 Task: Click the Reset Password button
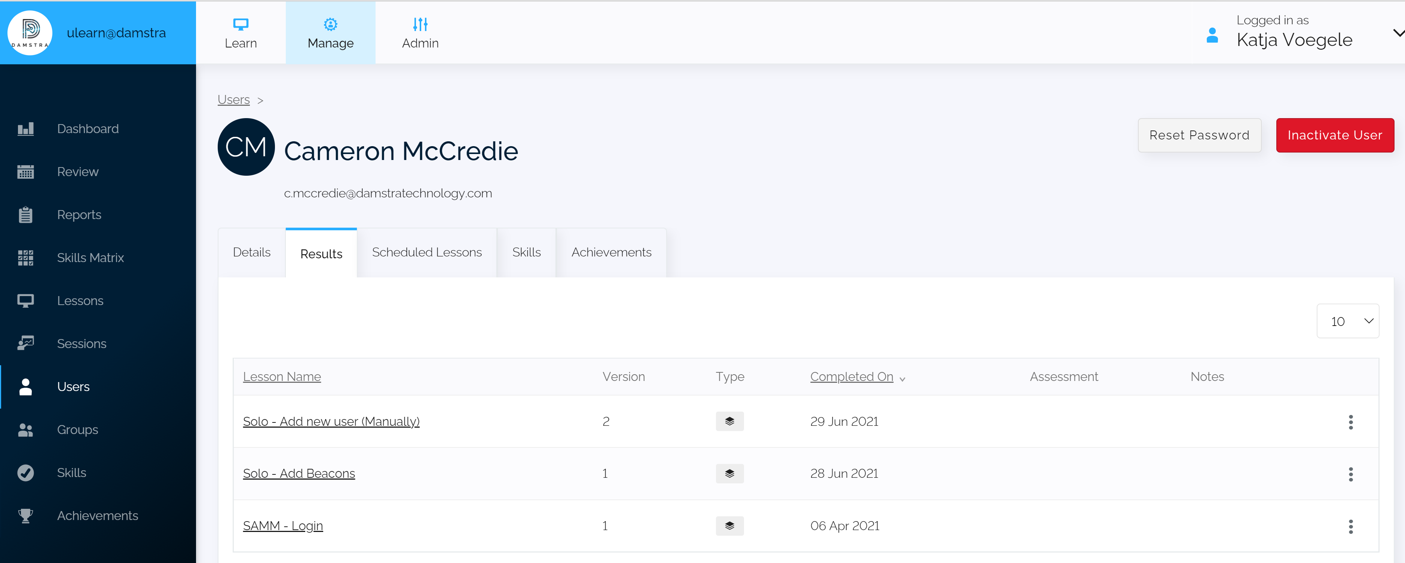[x=1199, y=135]
